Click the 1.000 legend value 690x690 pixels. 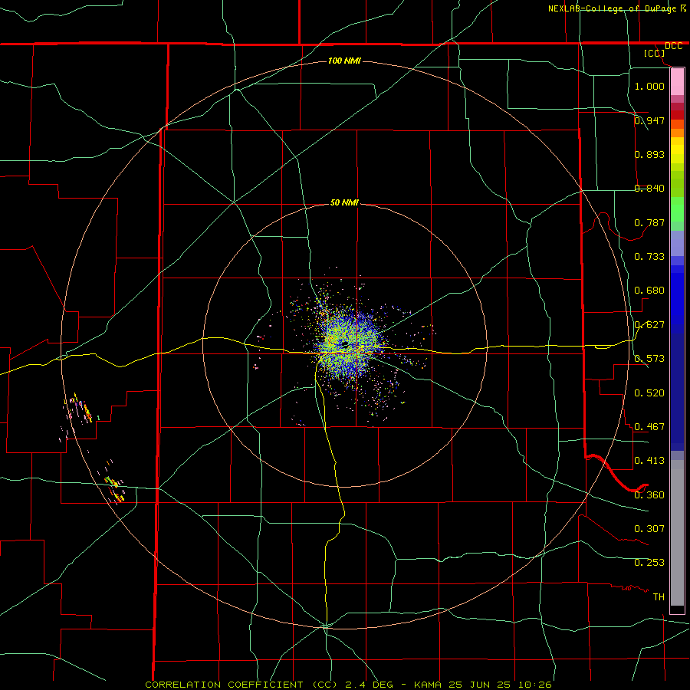(649, 86)
